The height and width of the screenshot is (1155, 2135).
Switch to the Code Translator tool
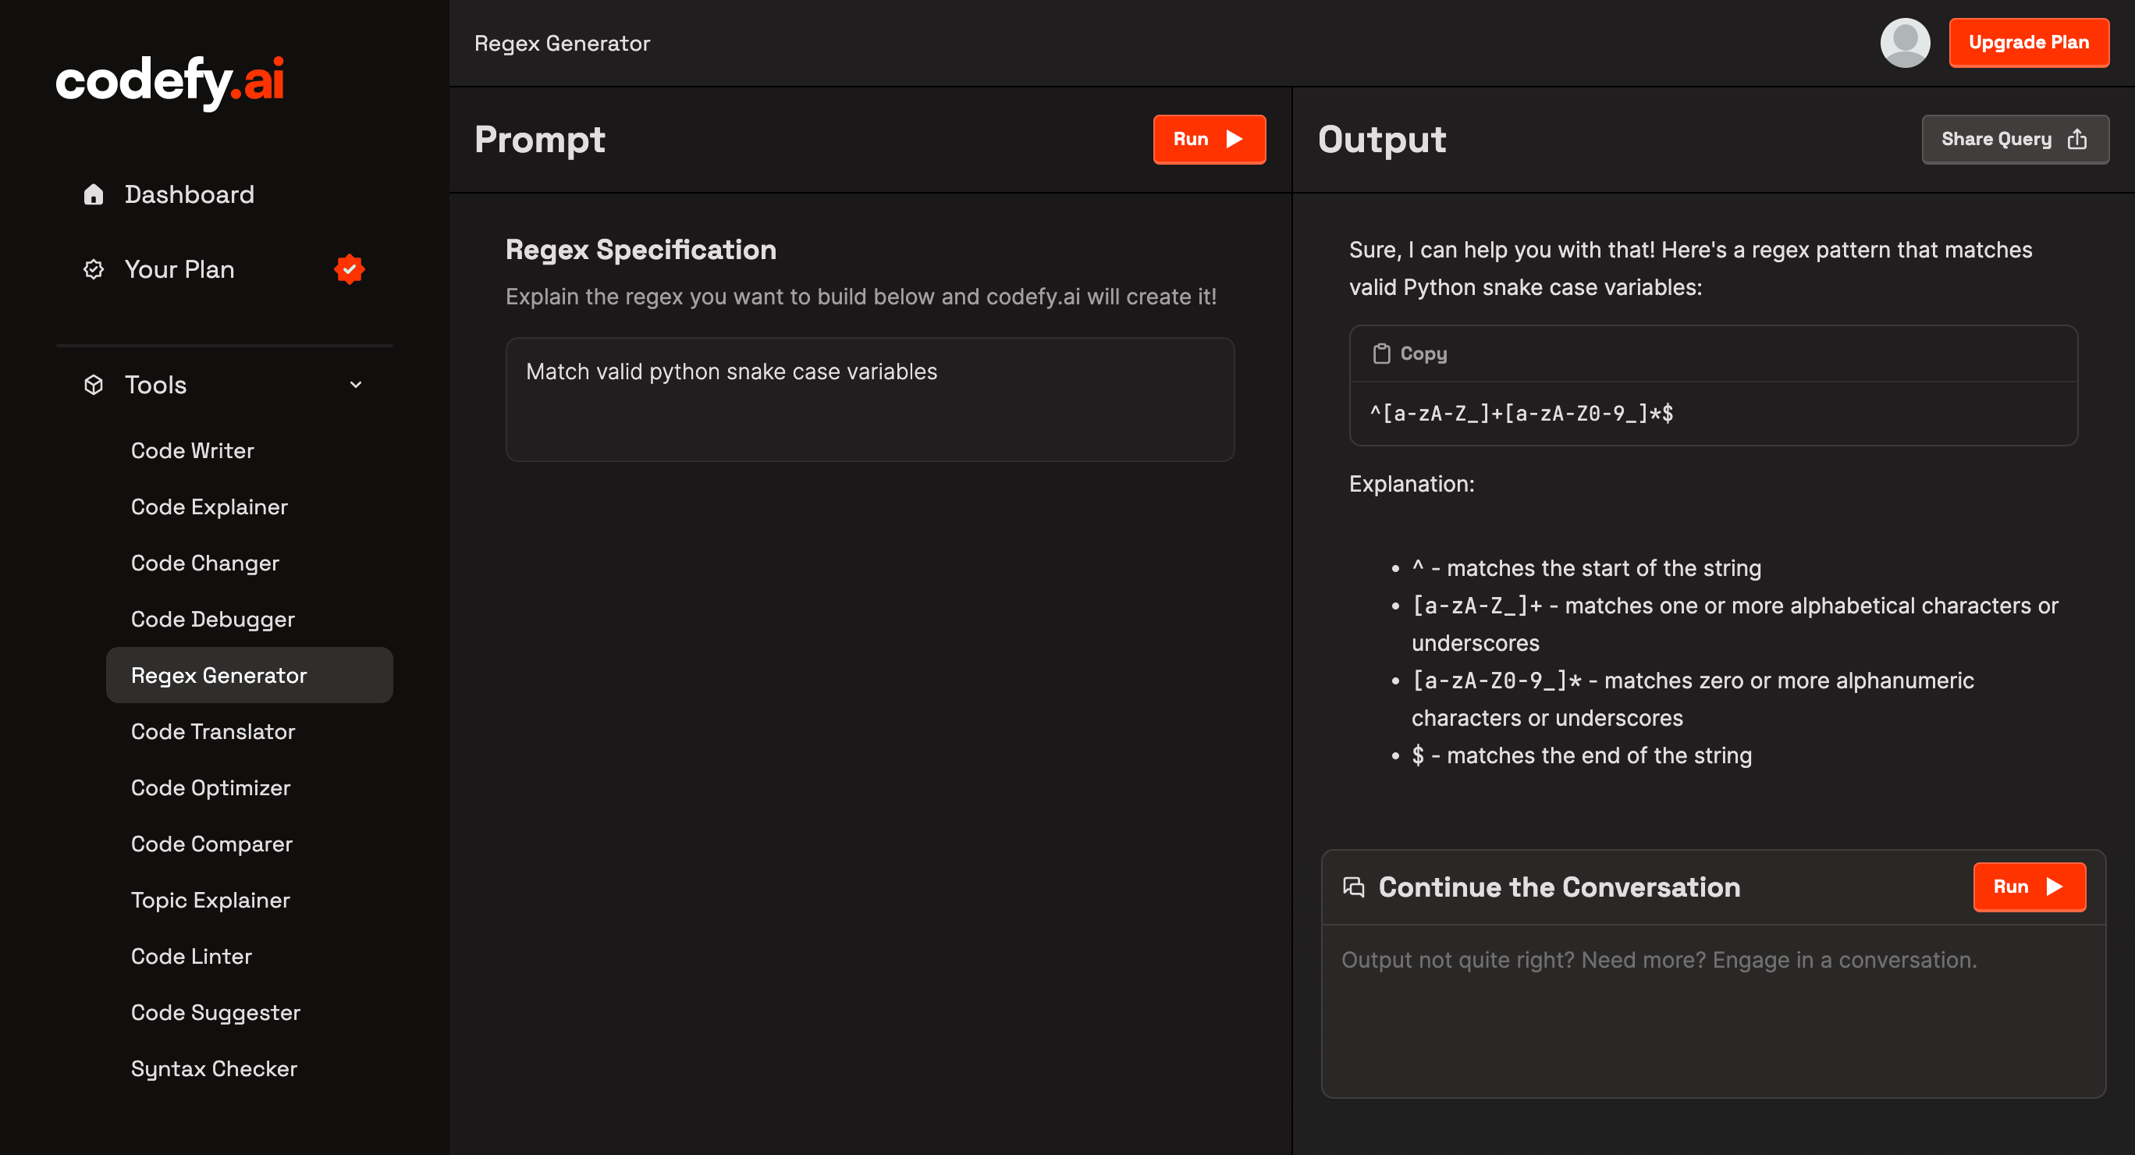[212, 731]
